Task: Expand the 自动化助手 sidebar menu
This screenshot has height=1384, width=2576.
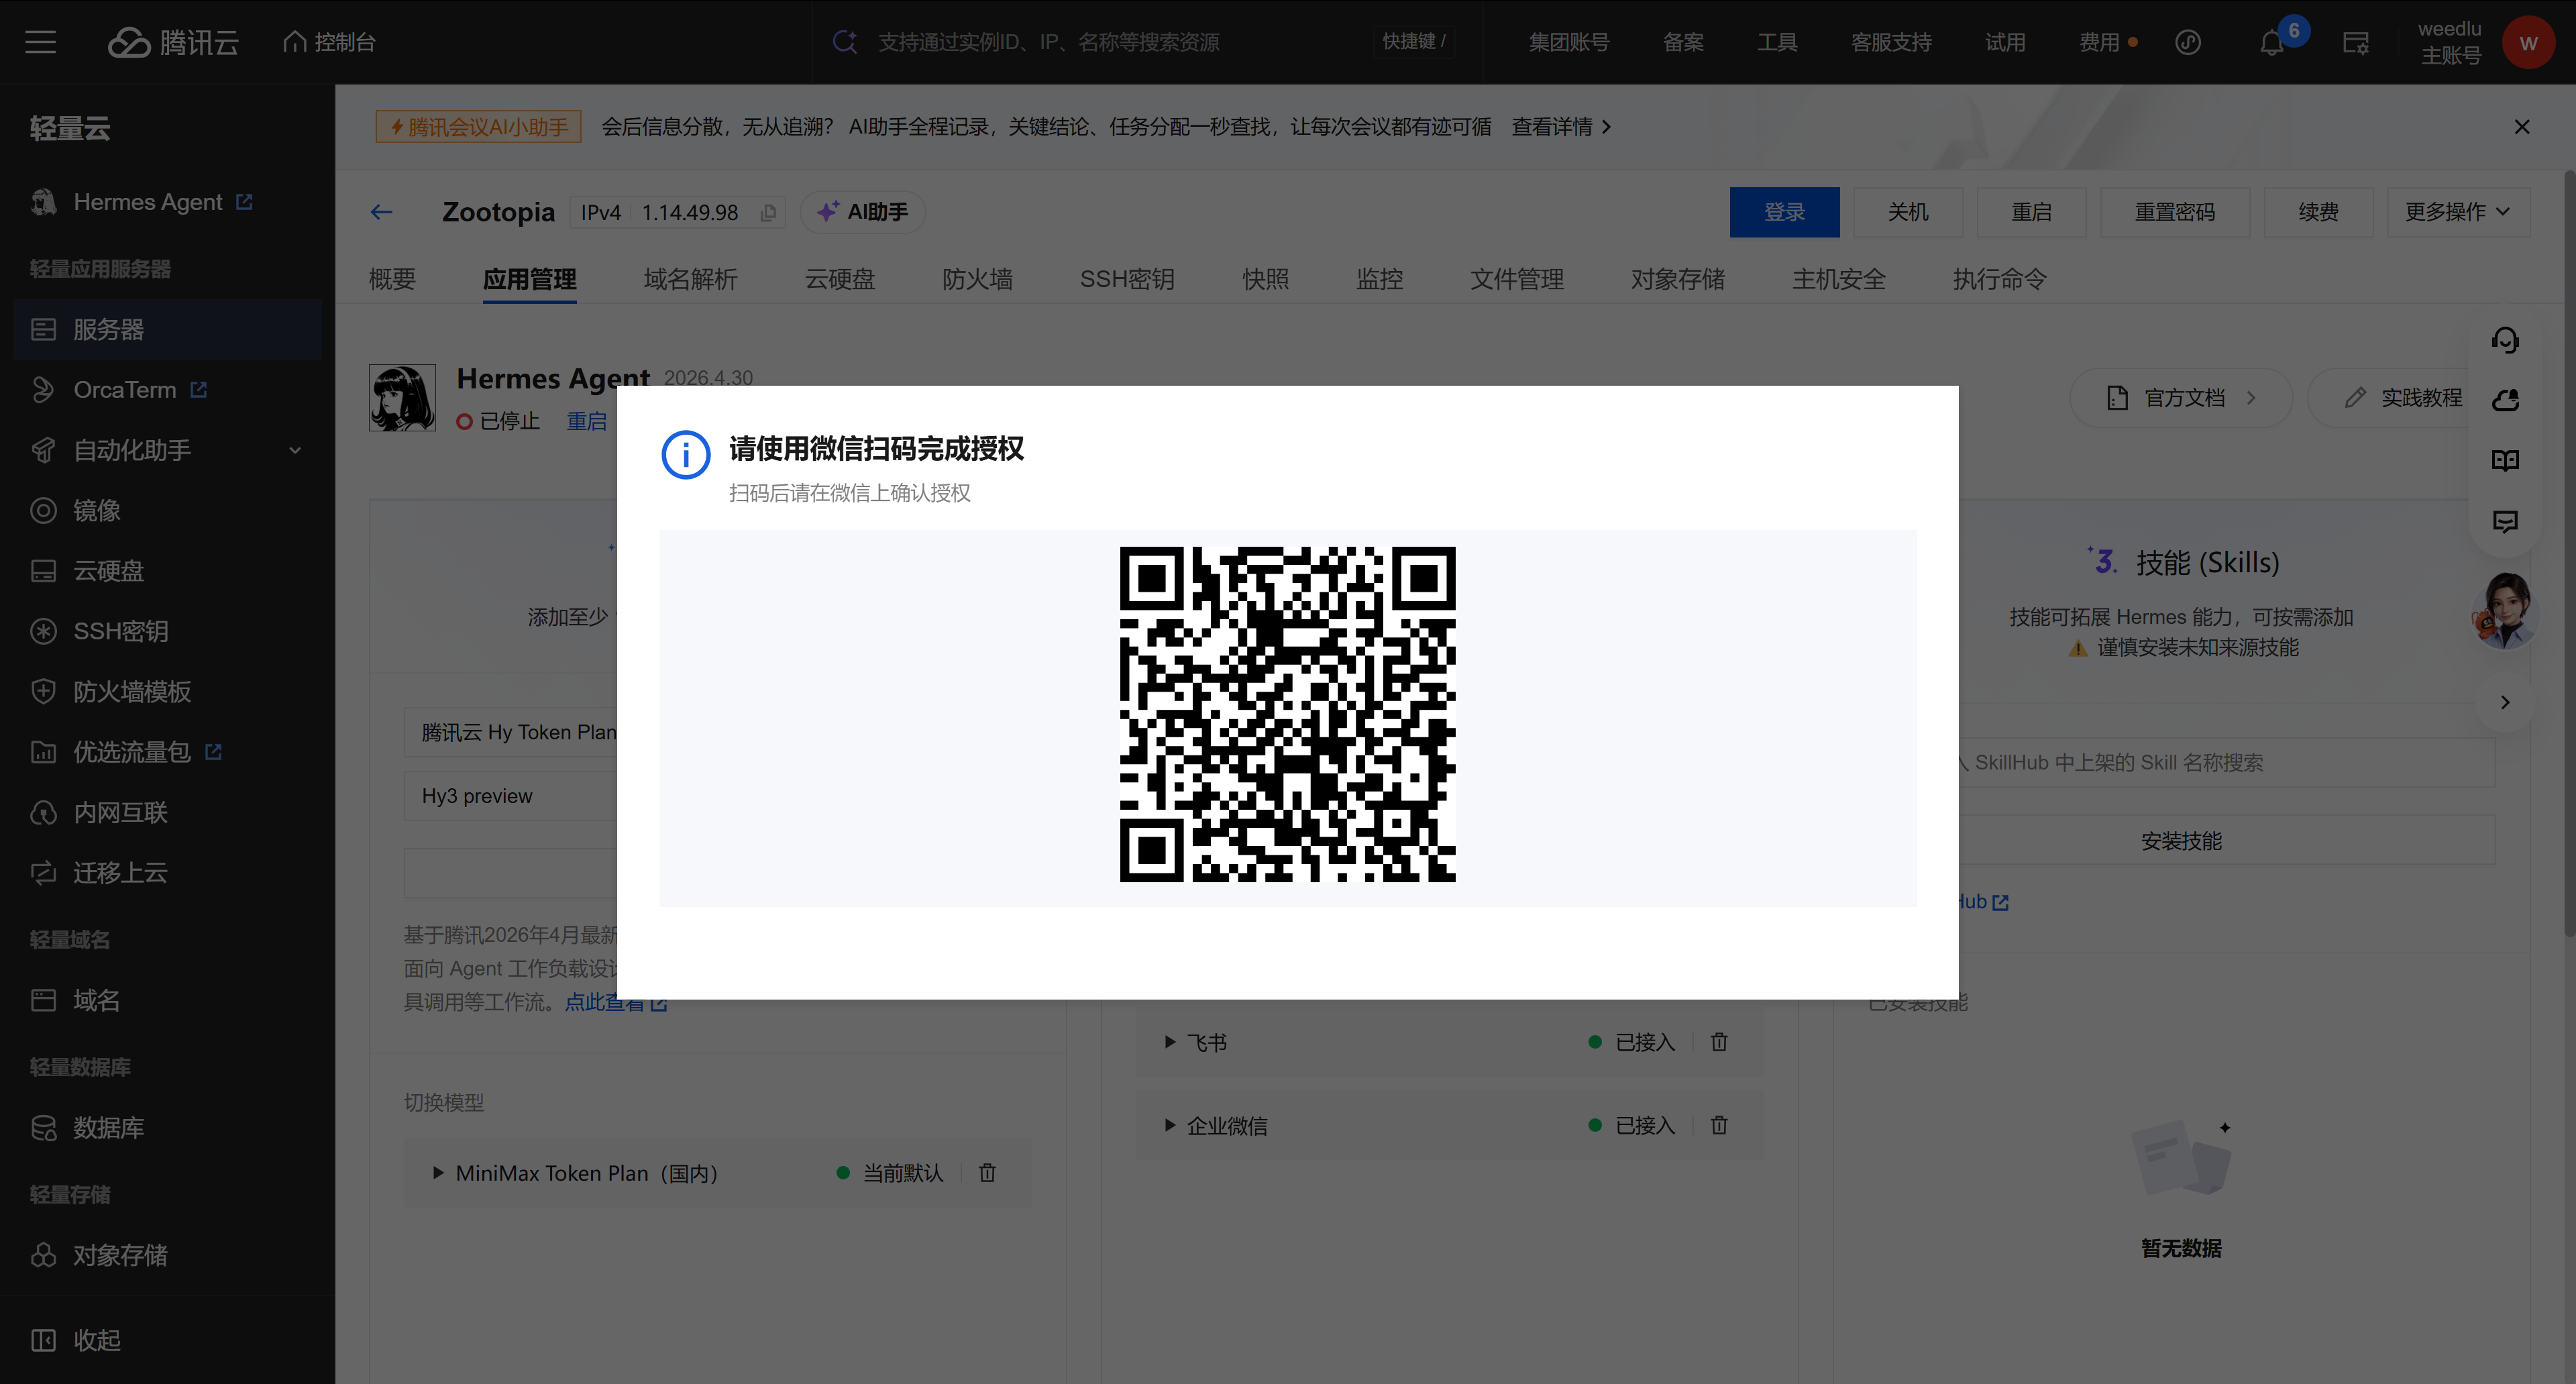Action: [167, 450]
